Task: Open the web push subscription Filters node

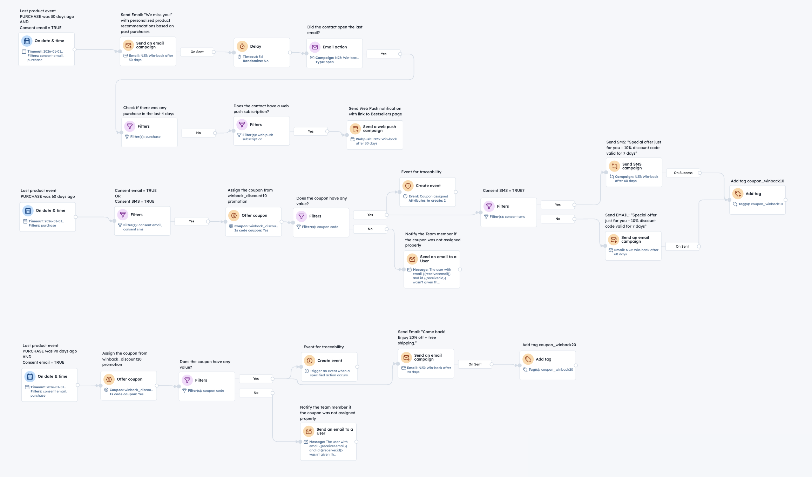Action: (x=261, y=131)
